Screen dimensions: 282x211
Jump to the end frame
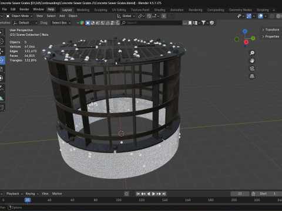point(164,194)
